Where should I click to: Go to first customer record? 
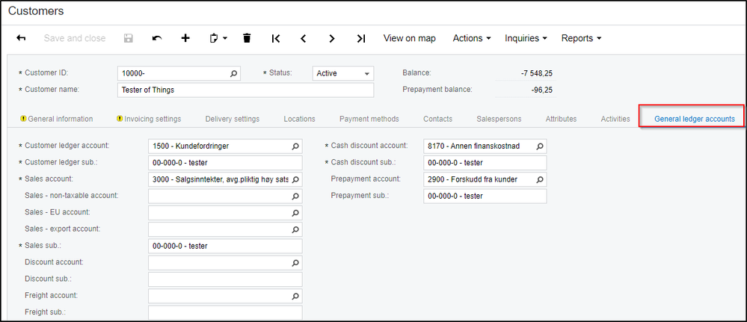pos(276,38)
